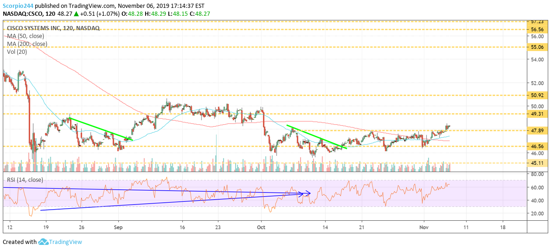551x250 pixels.
Task: Select the second green descending trendline in October
Action: click(x=317, y=137)
